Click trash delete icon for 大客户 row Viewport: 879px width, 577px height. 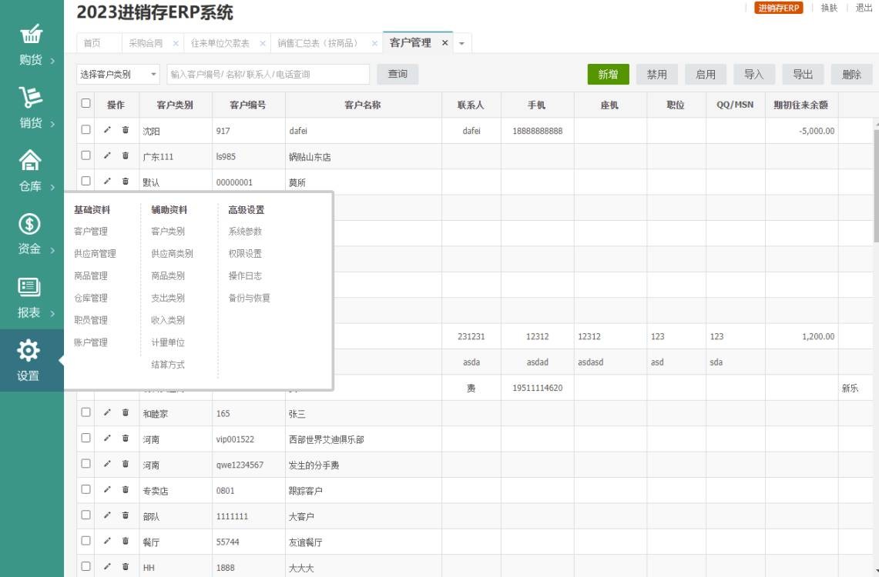click(x=126, y=515)
